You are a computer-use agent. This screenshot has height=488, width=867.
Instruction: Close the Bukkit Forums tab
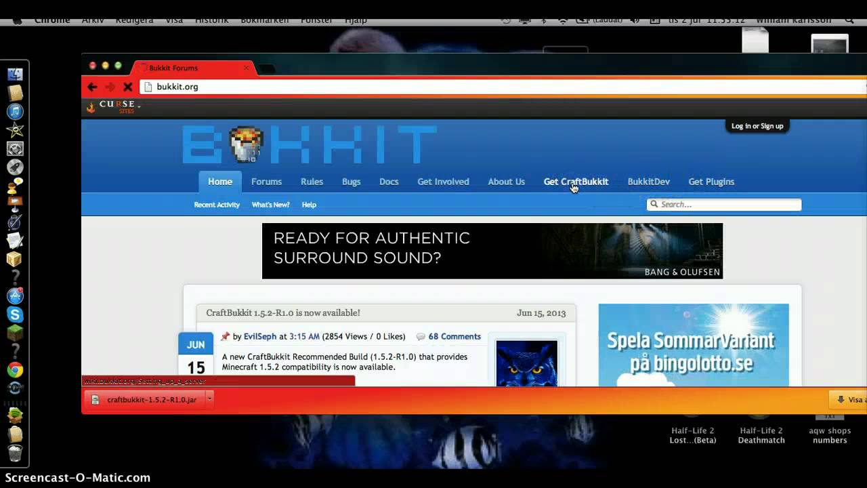coord(246,68)
